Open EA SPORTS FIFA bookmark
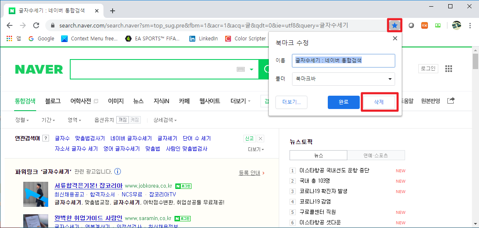The image size is (479, 228). tap(152, 39)
